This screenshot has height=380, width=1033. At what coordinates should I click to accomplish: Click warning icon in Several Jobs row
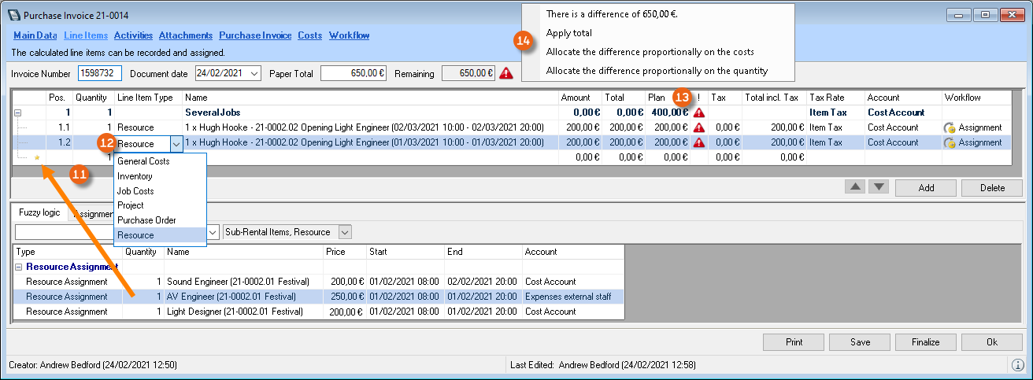pyautogui.click(x=698, y=113)
